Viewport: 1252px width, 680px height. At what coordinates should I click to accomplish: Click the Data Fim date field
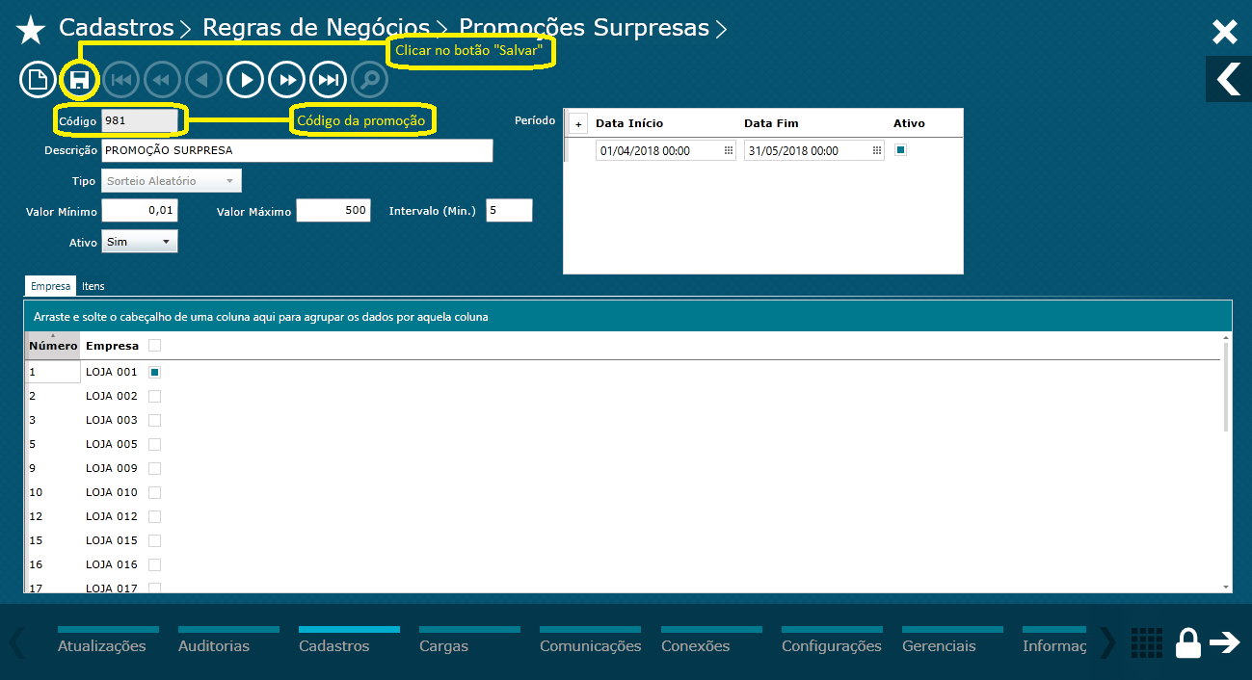[x=814, y=150]
